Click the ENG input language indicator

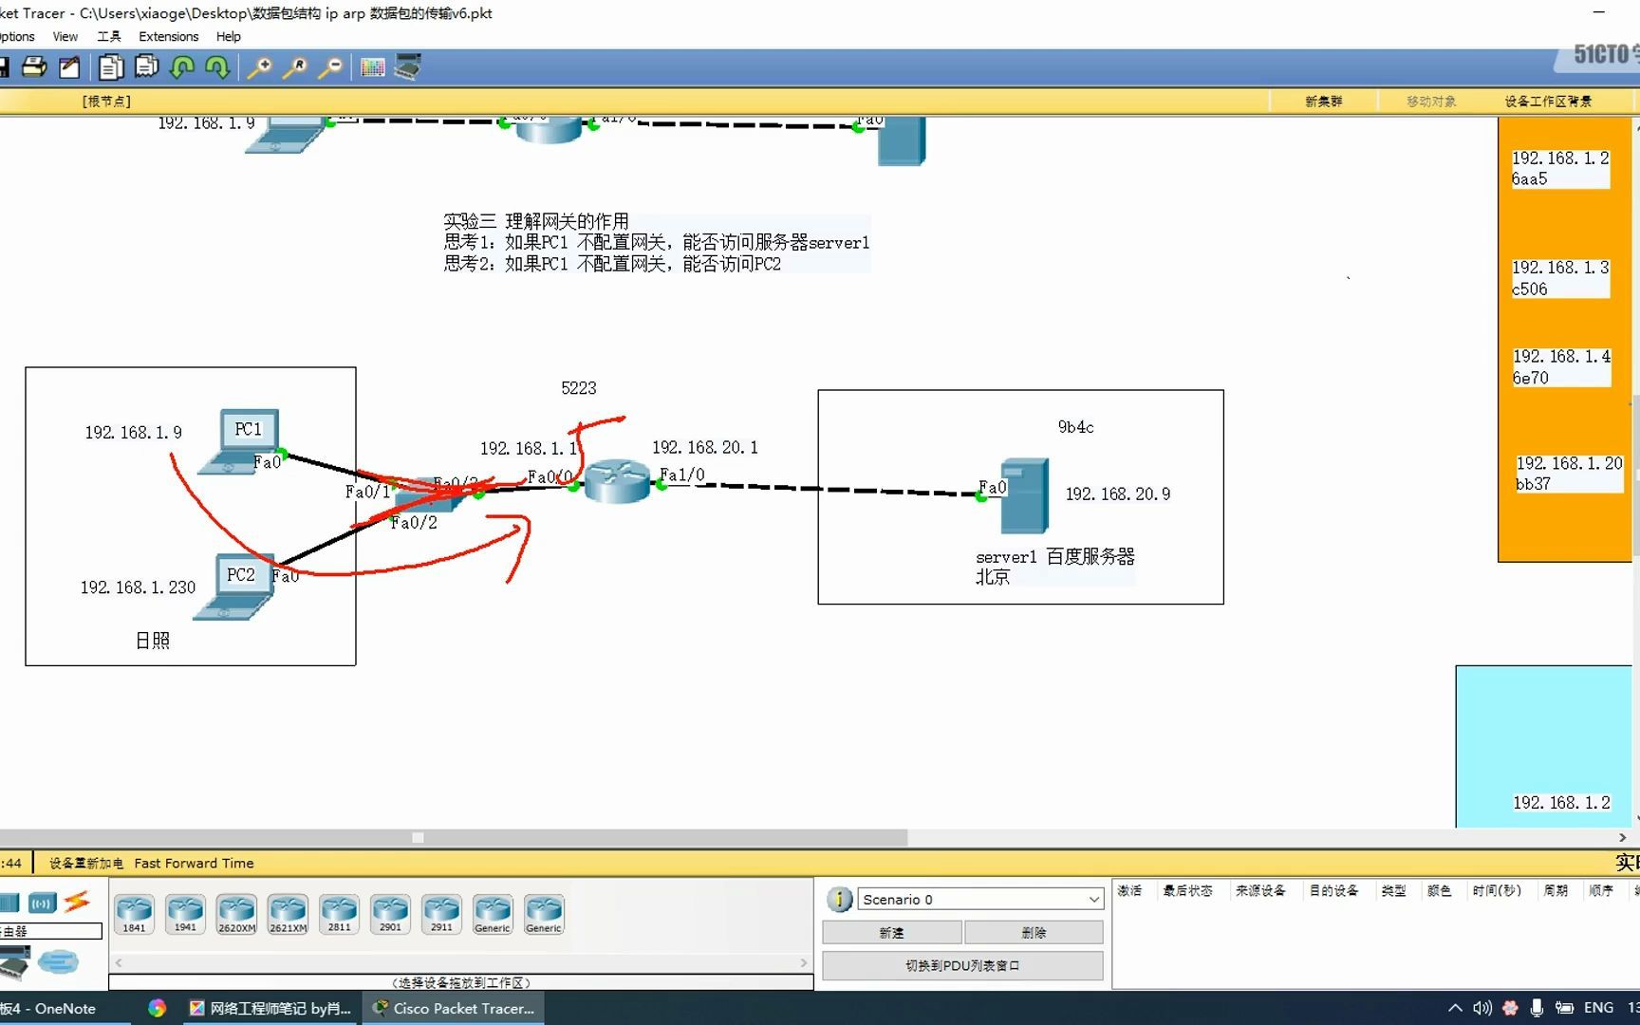[1598, 1008]
